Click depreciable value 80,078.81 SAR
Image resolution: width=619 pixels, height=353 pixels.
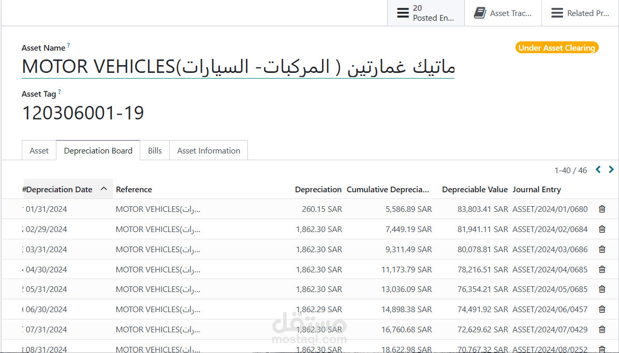[483, 249]
